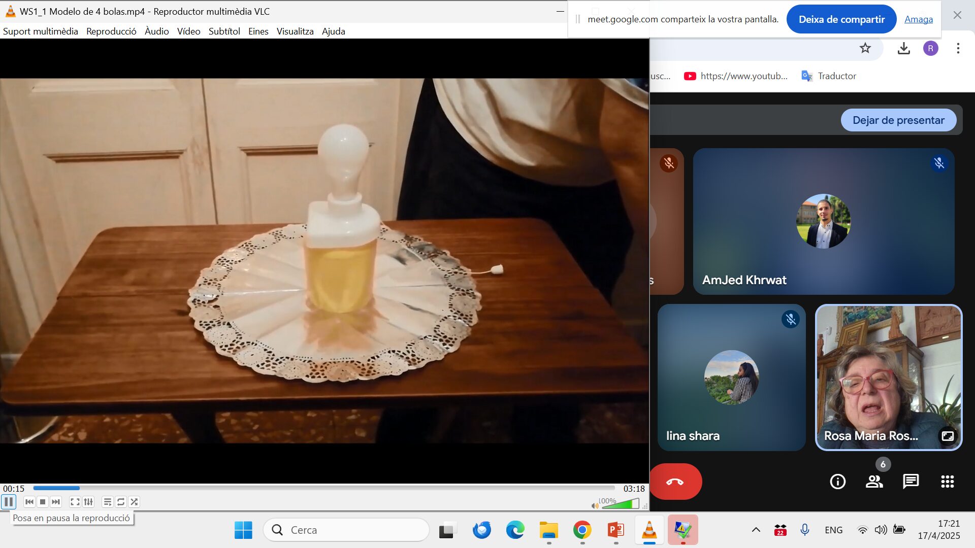Image resolution: width=975 pixels, height=548 pixels.
Task: Open the Reproducció menu
Action: click(x=111, y=31)
